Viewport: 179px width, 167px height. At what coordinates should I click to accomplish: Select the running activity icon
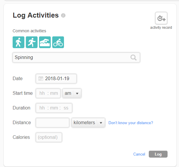pyautogui.click(x=32, y=42)
